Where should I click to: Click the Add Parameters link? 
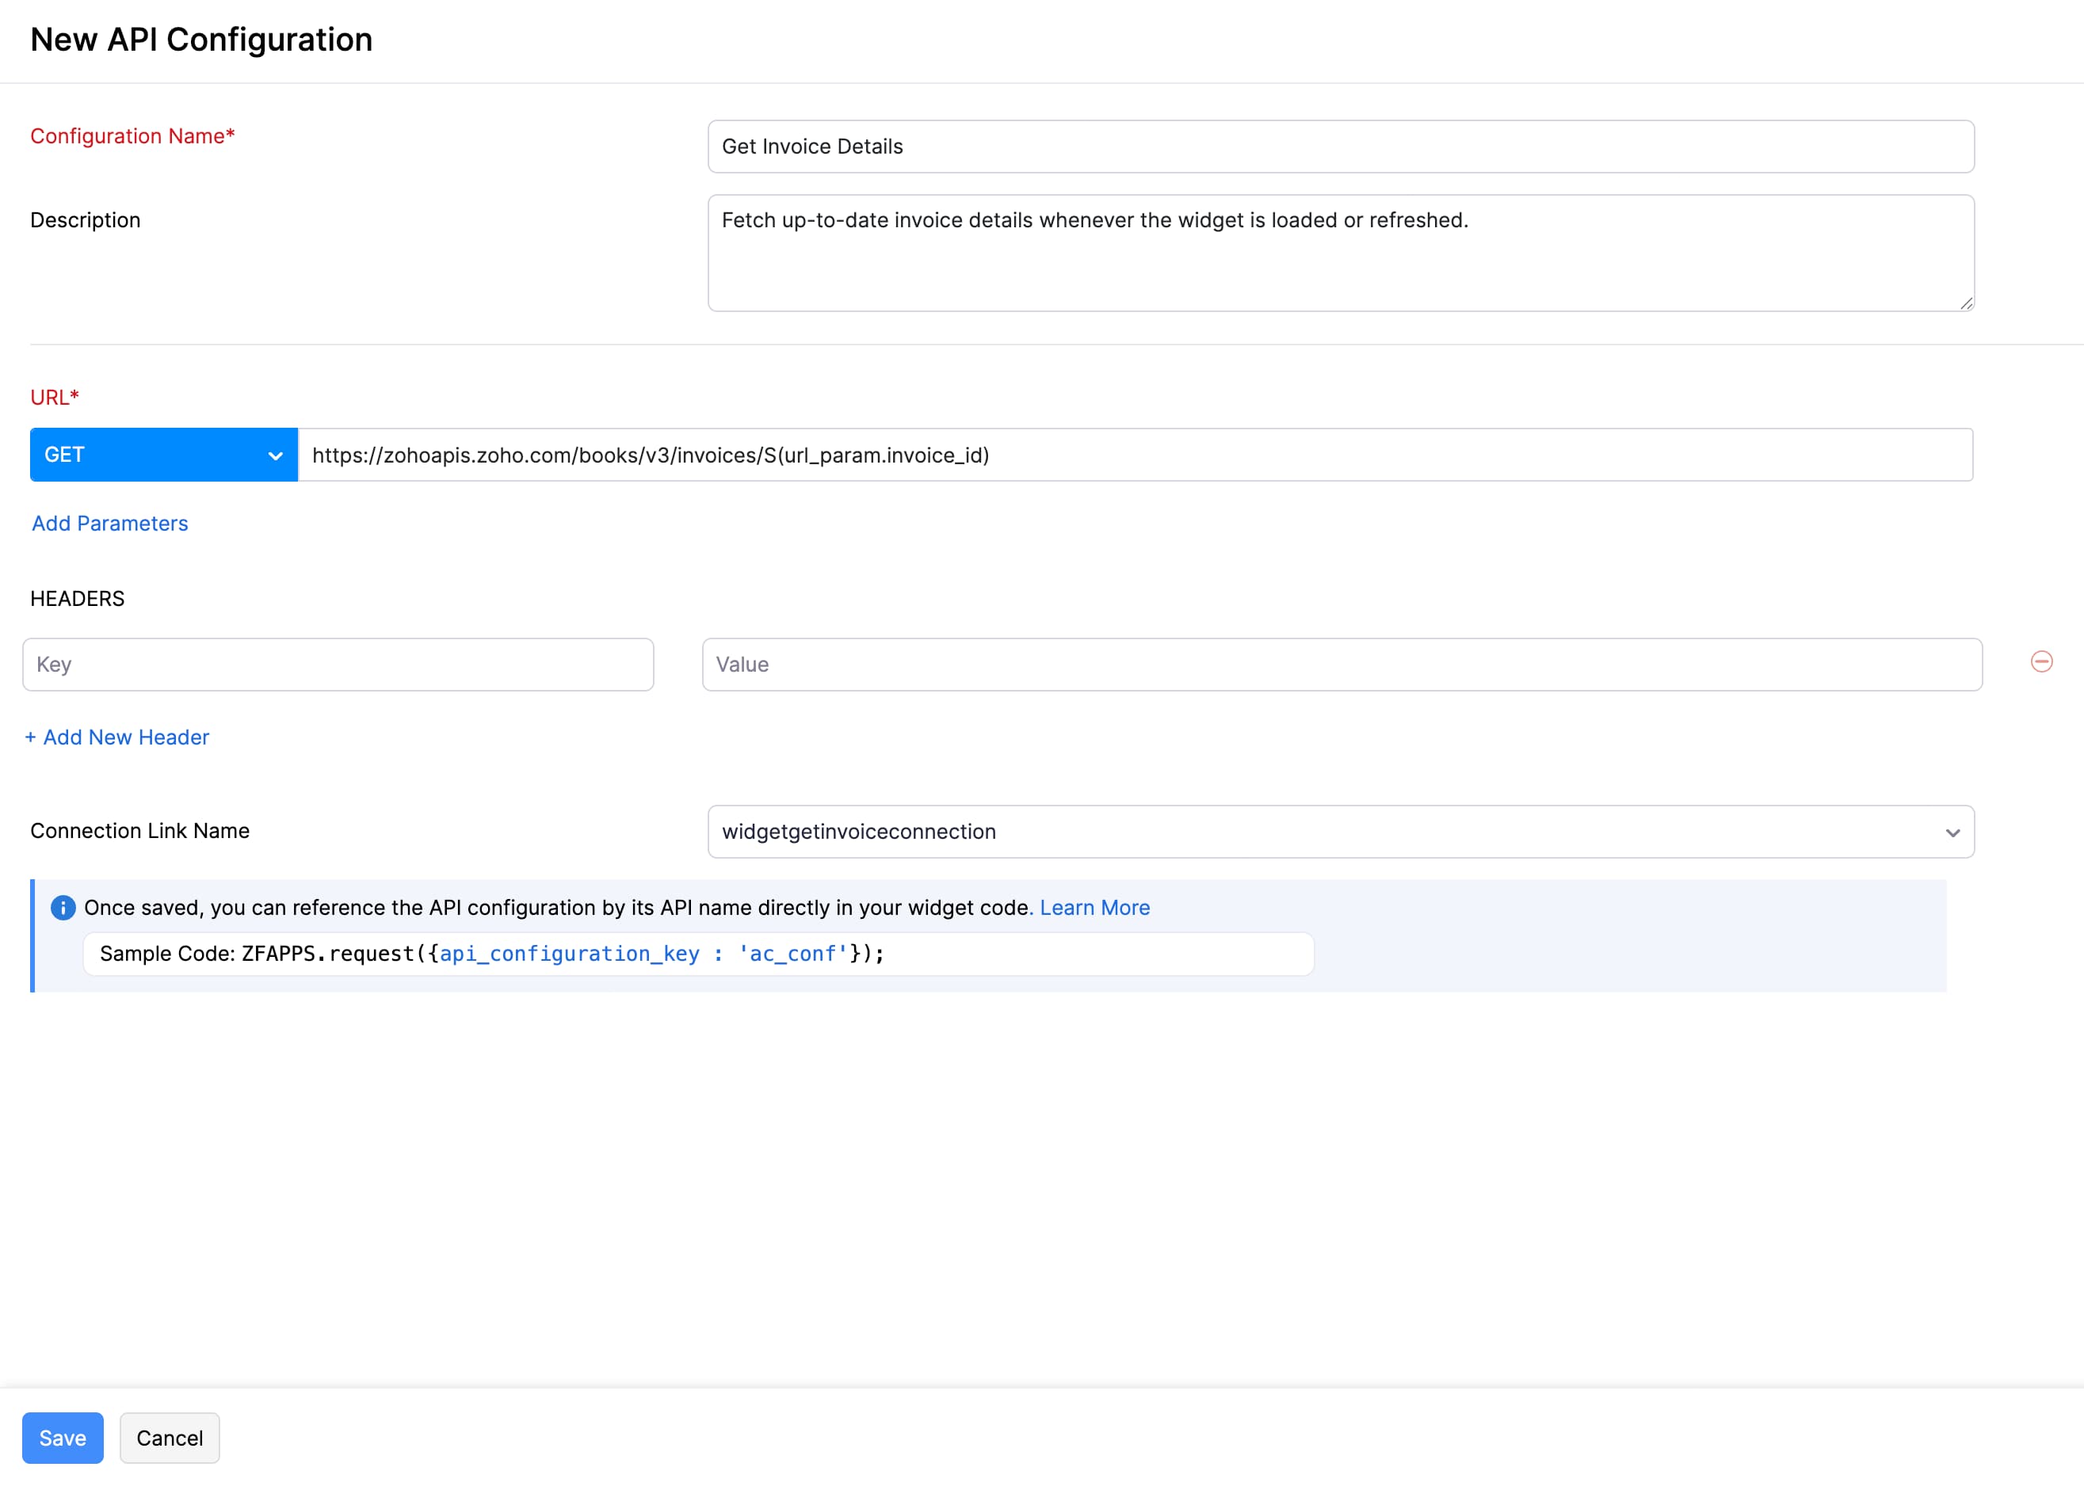[109, 523]
